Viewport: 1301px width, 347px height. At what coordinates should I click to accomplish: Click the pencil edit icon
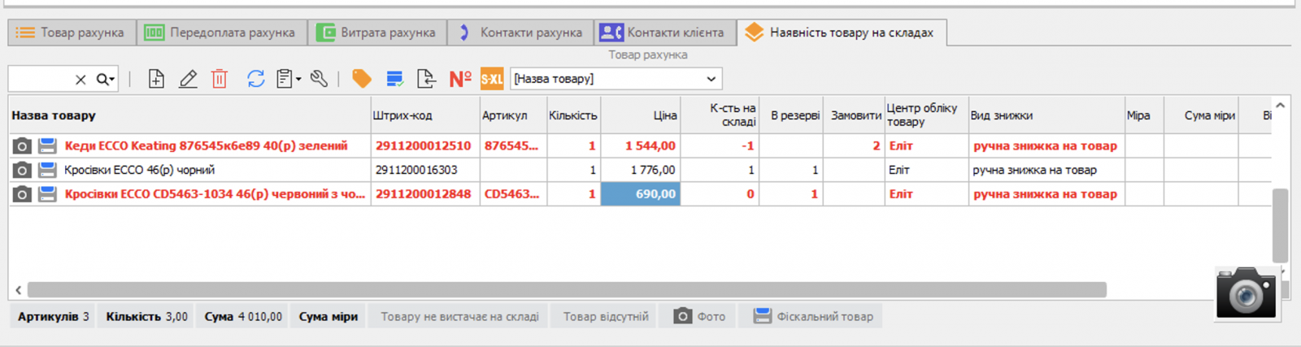pos(188,79)
